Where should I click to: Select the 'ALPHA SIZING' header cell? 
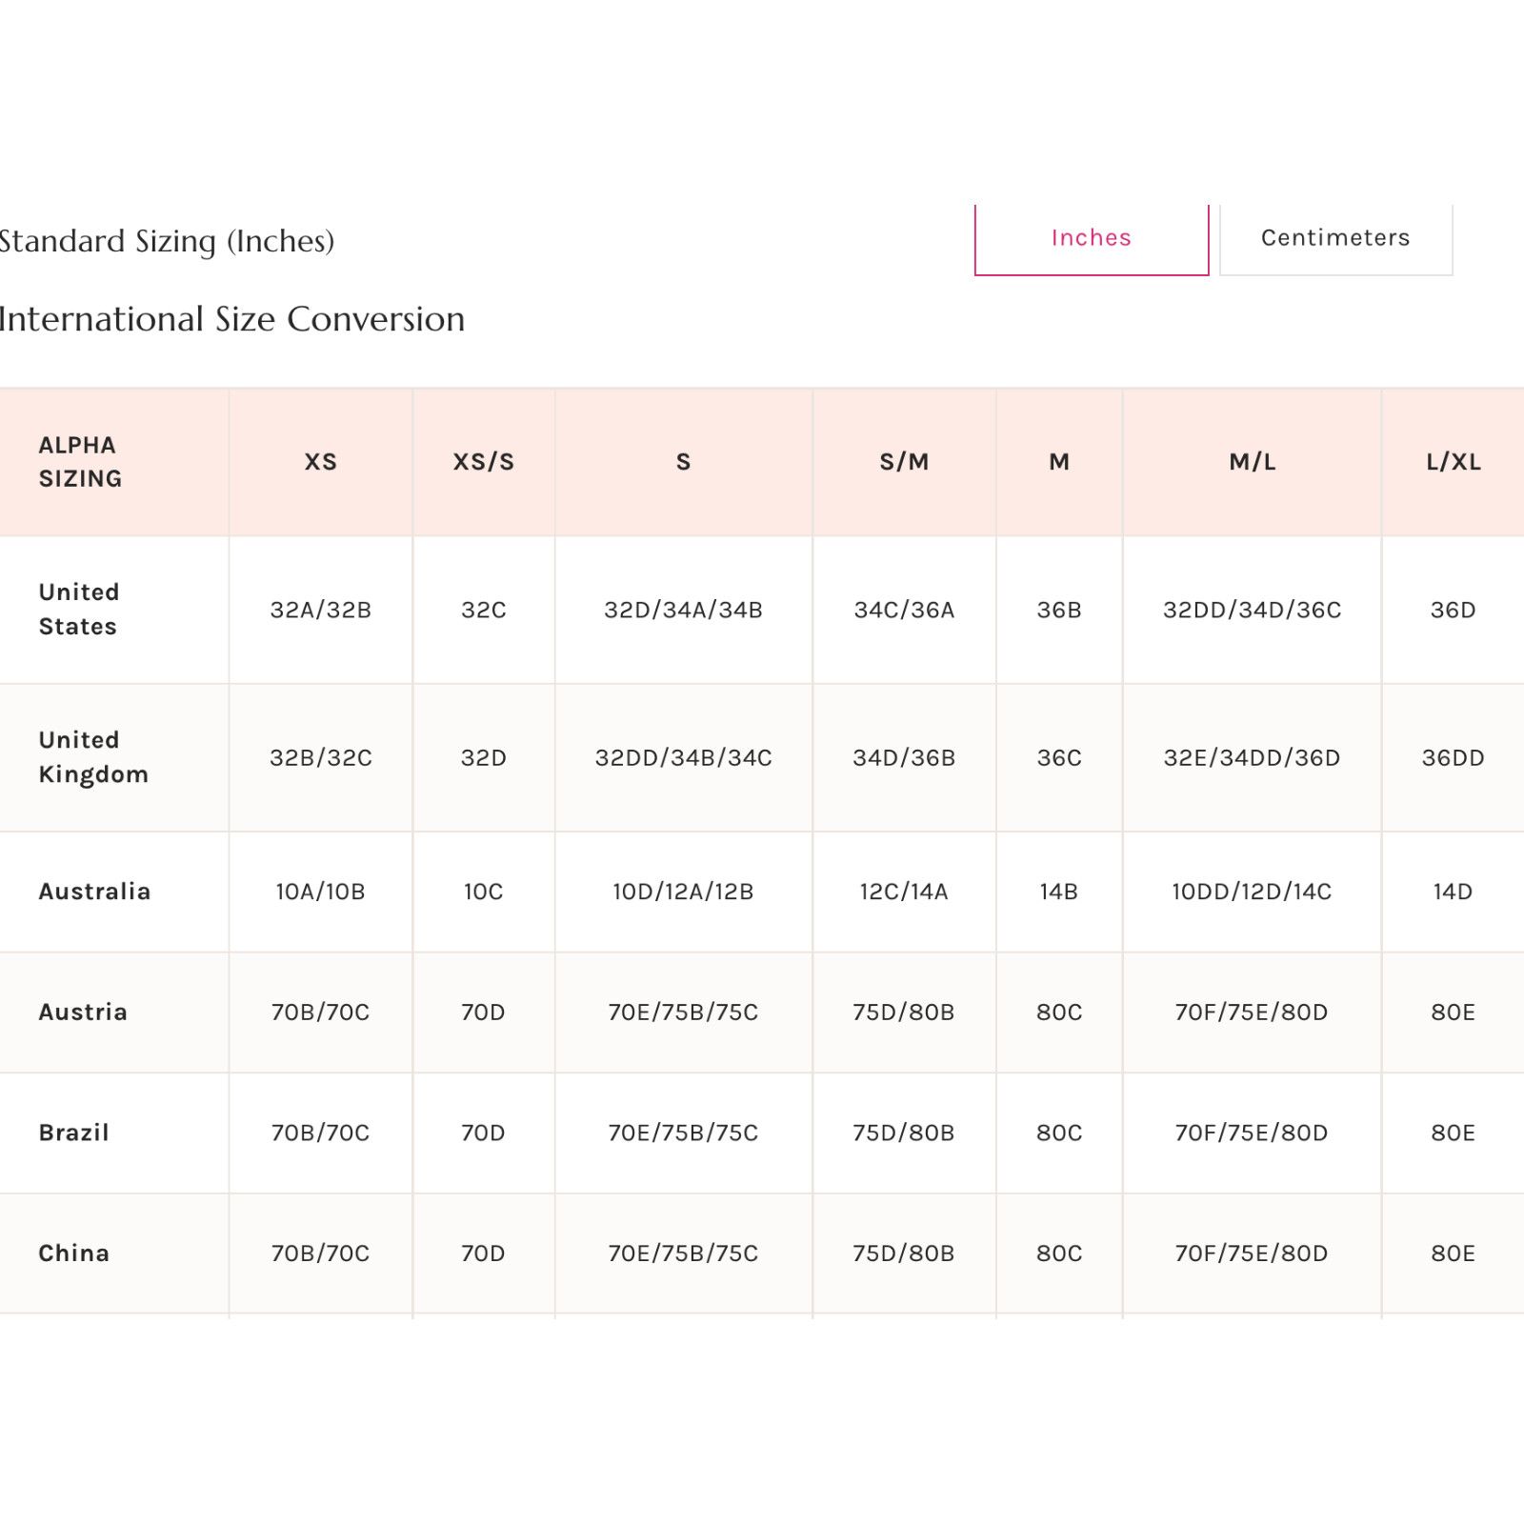[x=114, y=462]
